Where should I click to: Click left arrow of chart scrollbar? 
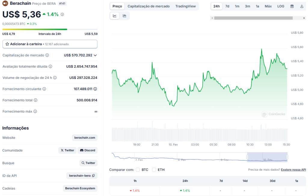point(212,18)
